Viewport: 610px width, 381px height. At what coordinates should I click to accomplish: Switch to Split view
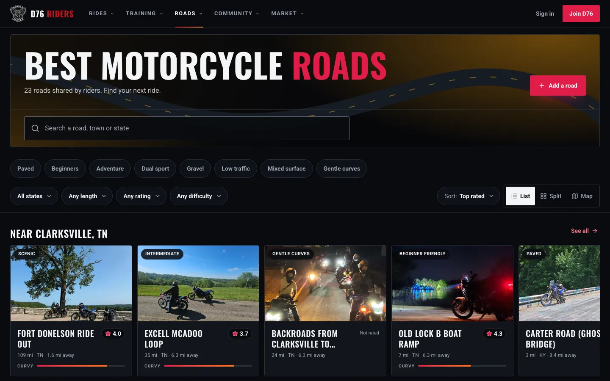pyautogui.click(x=551, y=196)
